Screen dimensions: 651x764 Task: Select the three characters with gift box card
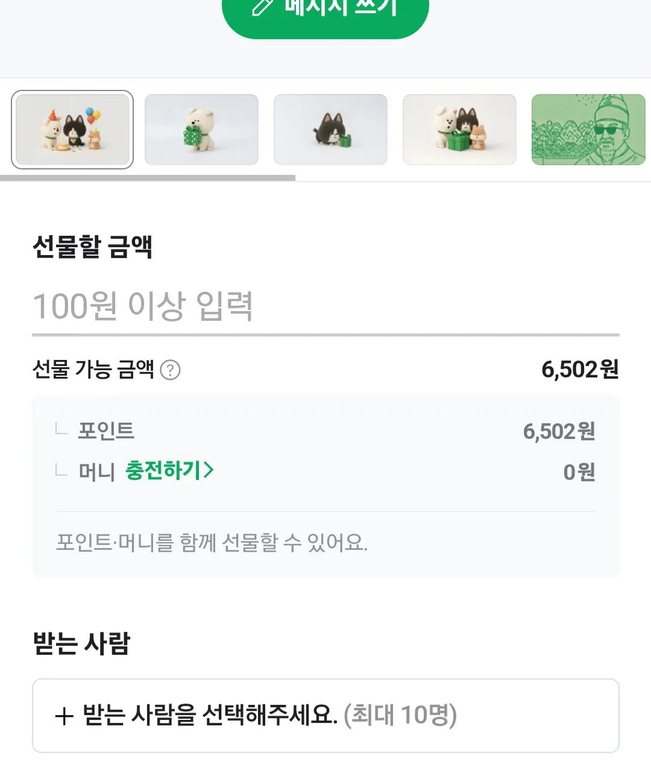tap(459, 130)
